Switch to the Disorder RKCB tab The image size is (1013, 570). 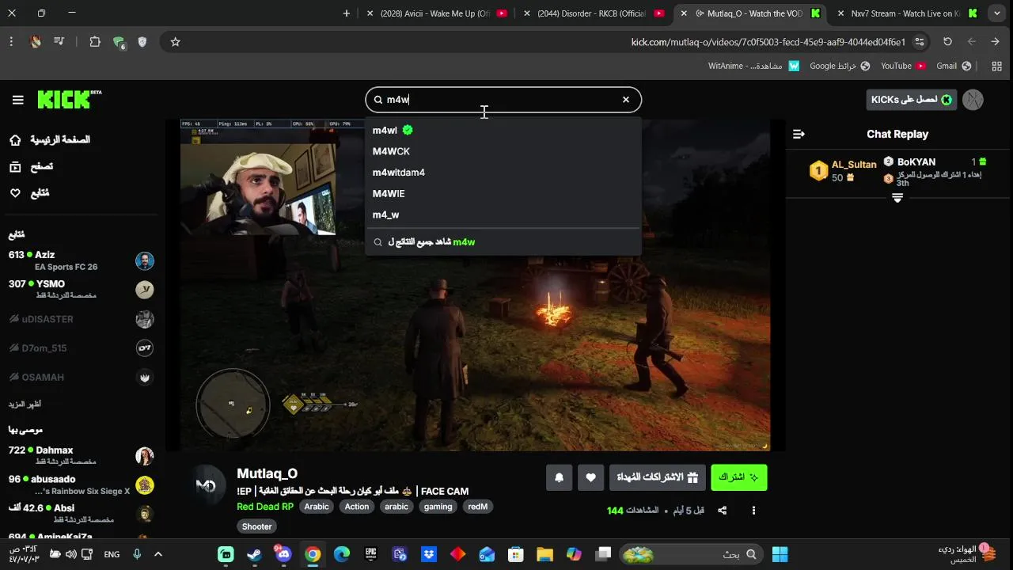tap(593, 13)
